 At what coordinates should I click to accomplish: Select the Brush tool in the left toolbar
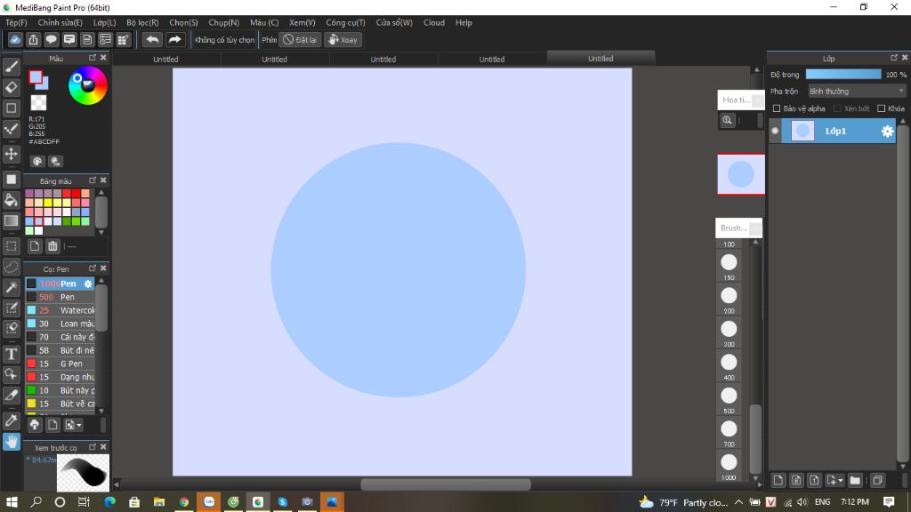pos(11,66)
